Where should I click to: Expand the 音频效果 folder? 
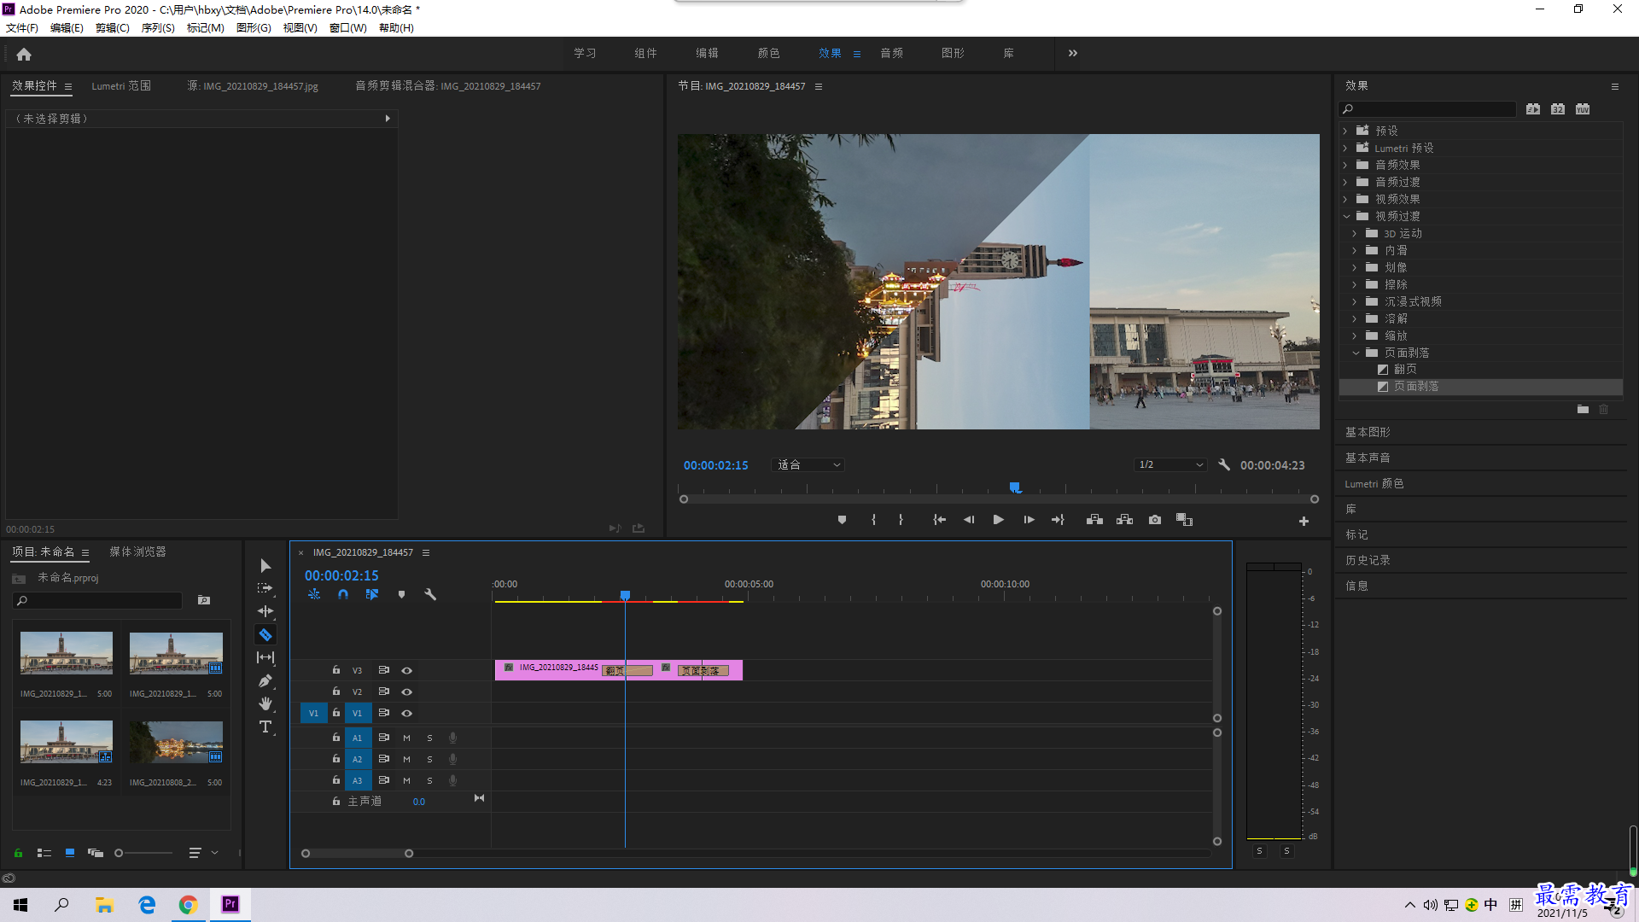pos(1345,165)
